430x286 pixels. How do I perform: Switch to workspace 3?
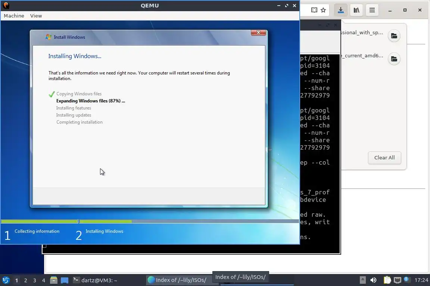35,280
